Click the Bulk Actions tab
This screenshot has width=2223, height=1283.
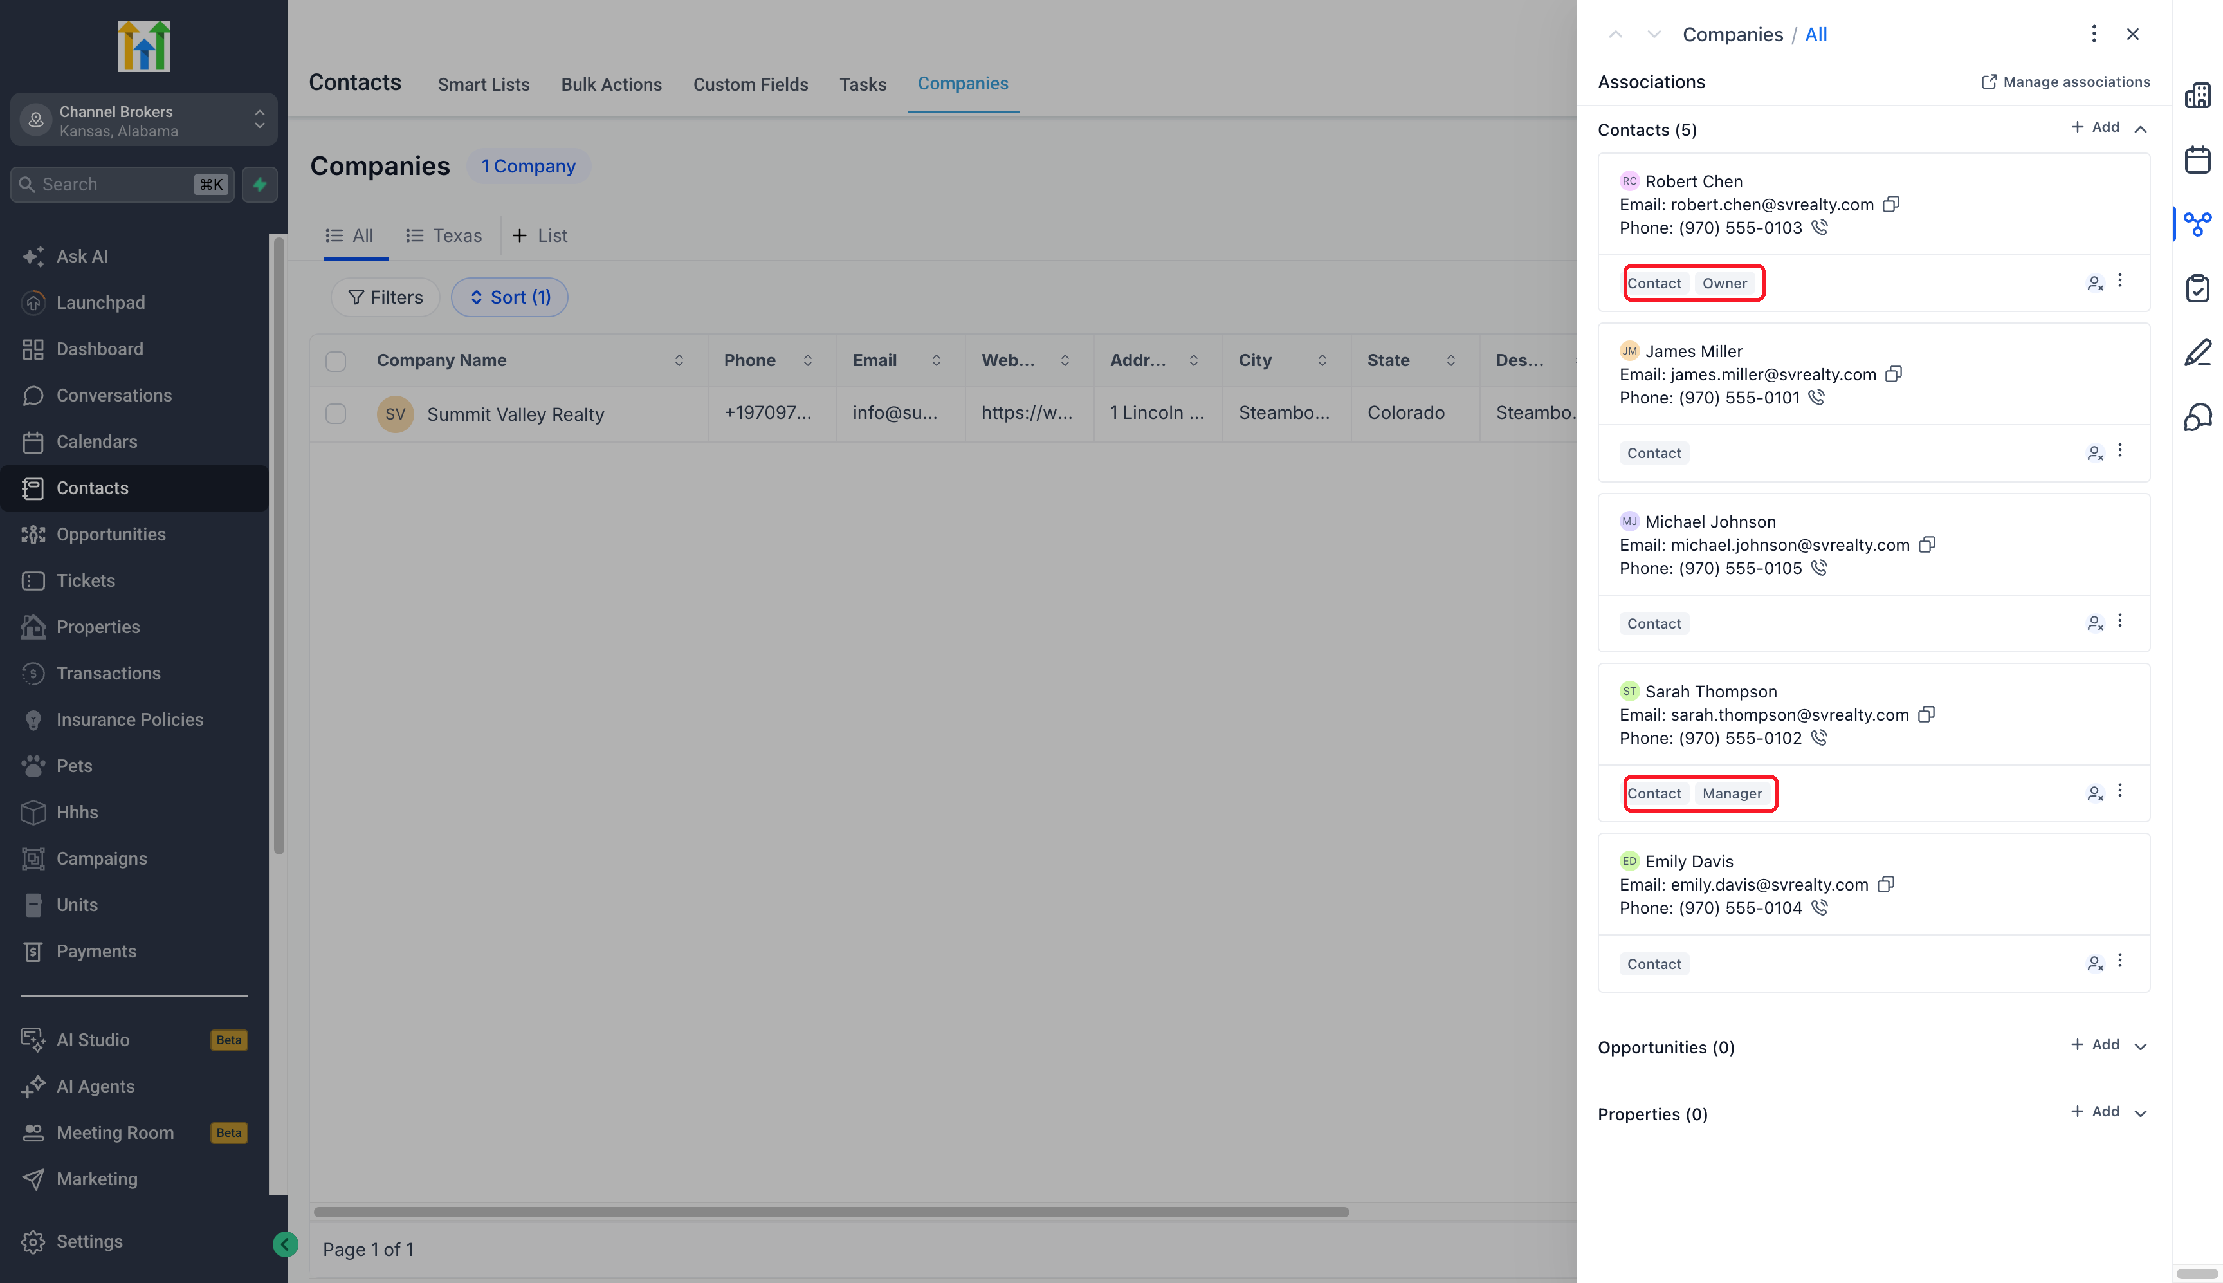[611, 84]
